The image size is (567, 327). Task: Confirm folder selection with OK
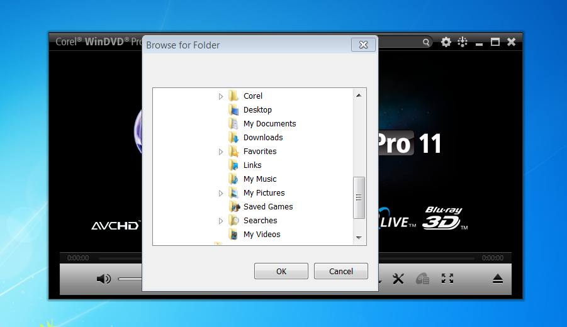(x=281, y=271)
